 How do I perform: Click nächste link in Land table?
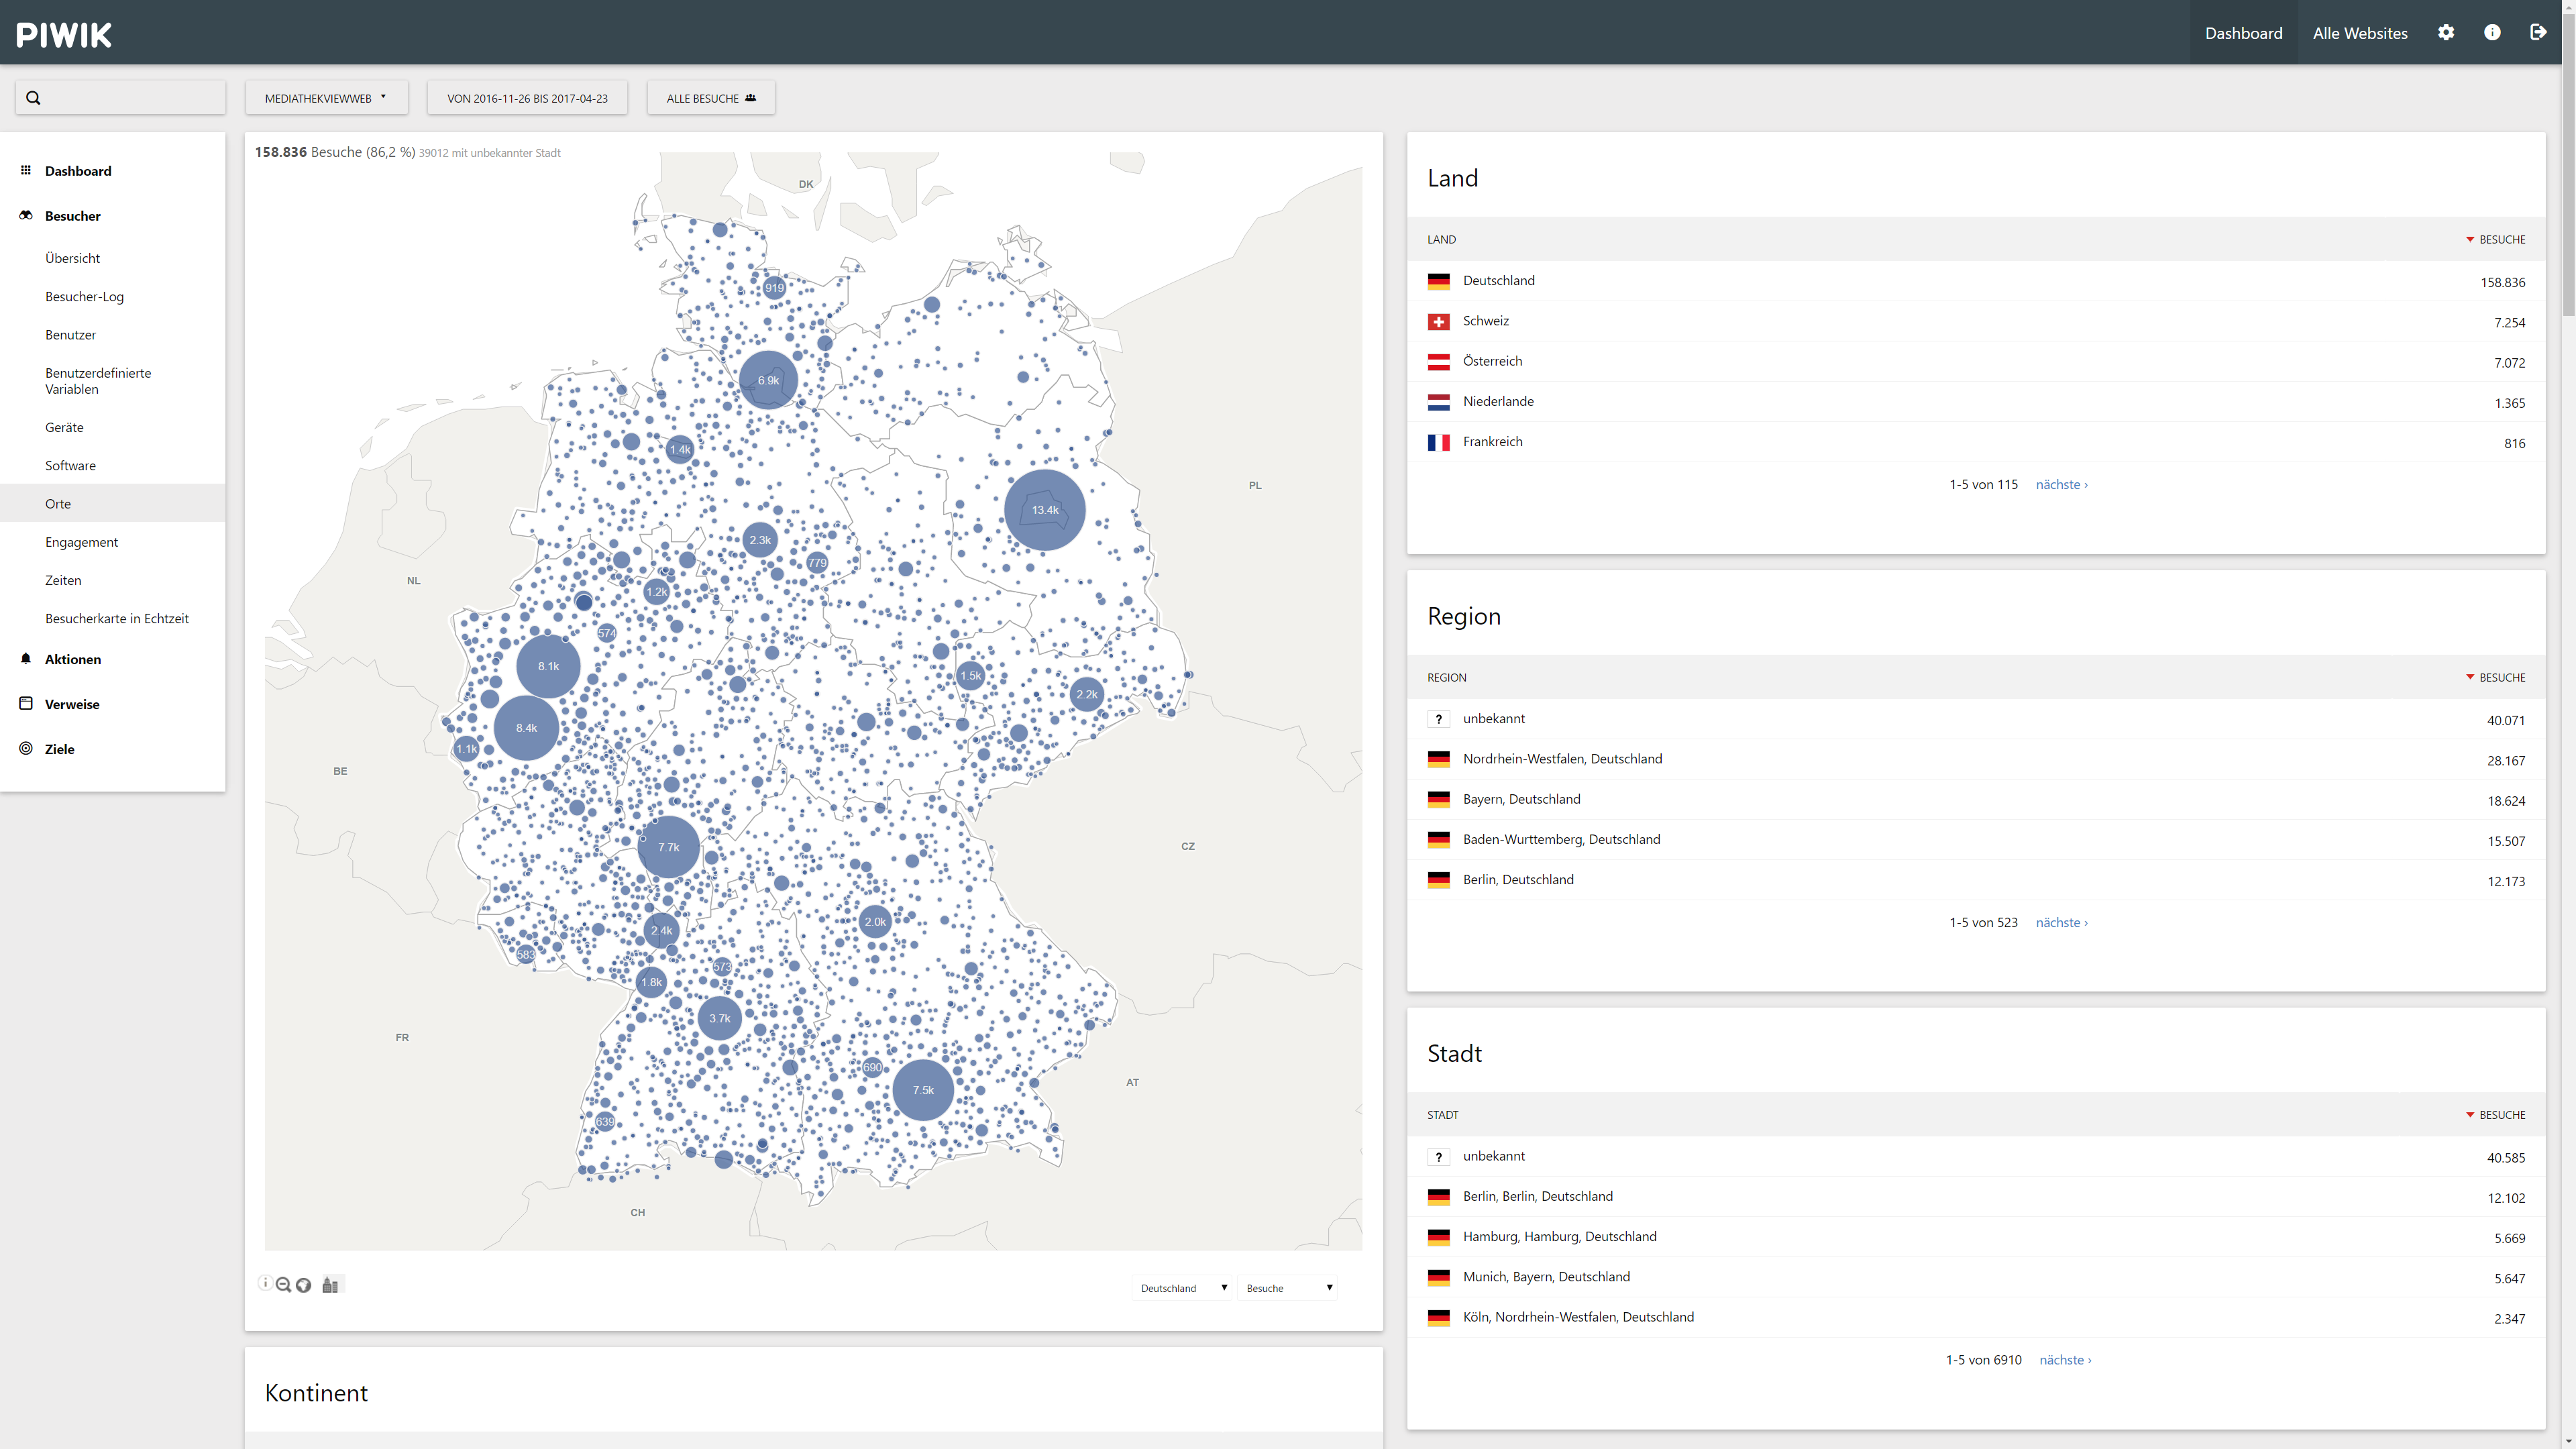[2061, 485]
